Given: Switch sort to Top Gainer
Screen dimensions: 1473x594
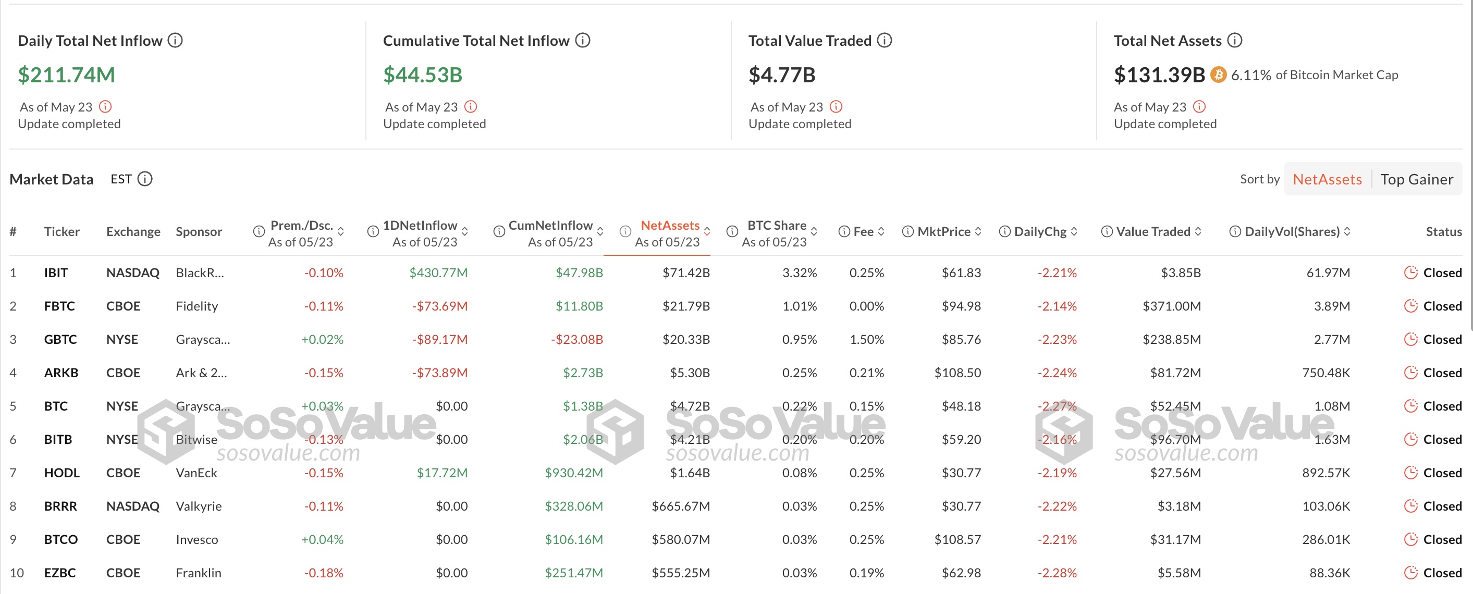Looking at the screenshot, I should [x=1416, y=180].
